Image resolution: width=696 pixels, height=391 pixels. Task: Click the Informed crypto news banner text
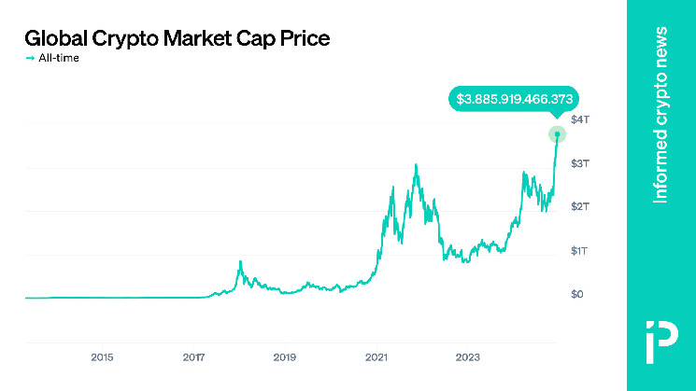click(660, 115)
